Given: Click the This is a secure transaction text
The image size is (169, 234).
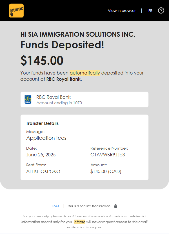Looking at the screenshot, I should pyautogui.click(x=89, y=206).
